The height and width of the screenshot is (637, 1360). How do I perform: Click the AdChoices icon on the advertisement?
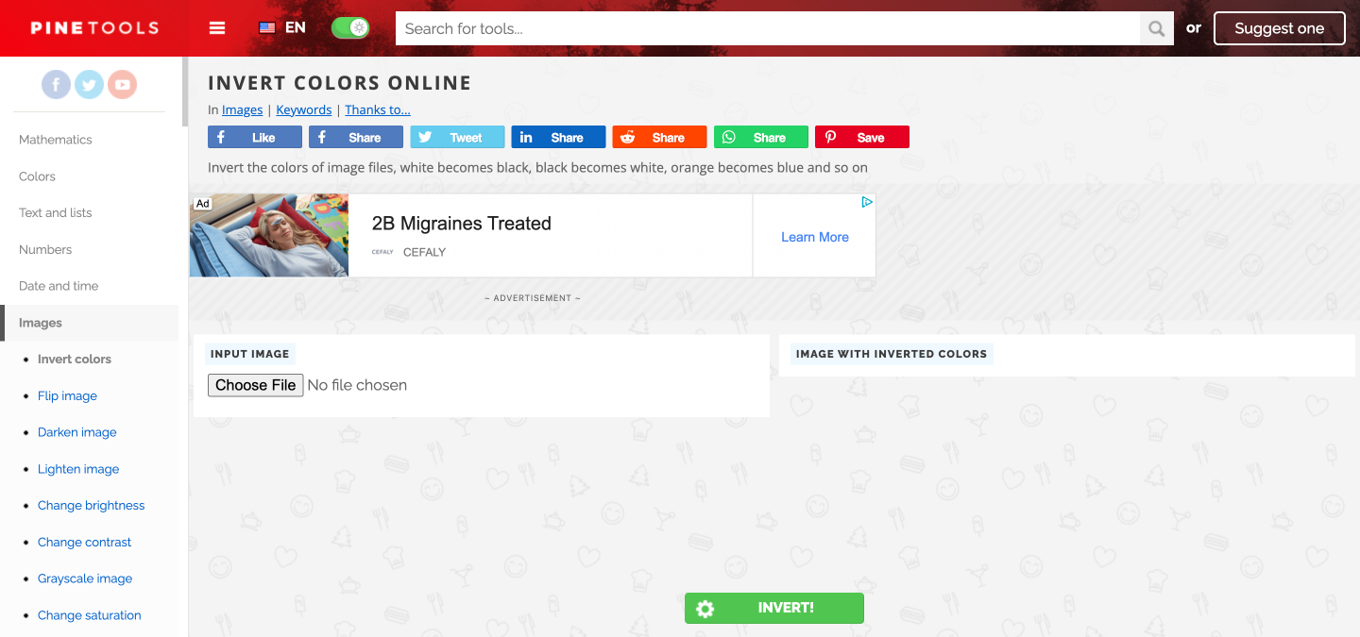[x=867, y=202]
